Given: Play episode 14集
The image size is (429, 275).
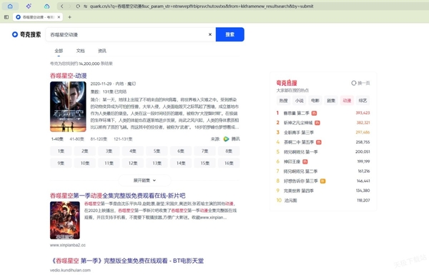Looking at the screenshot, I should point(181,163).
